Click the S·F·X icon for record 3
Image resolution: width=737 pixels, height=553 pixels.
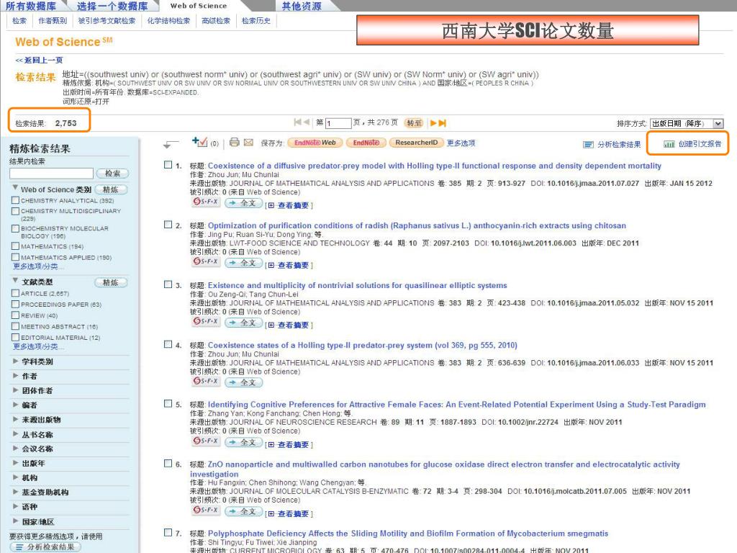pos(206,322)
